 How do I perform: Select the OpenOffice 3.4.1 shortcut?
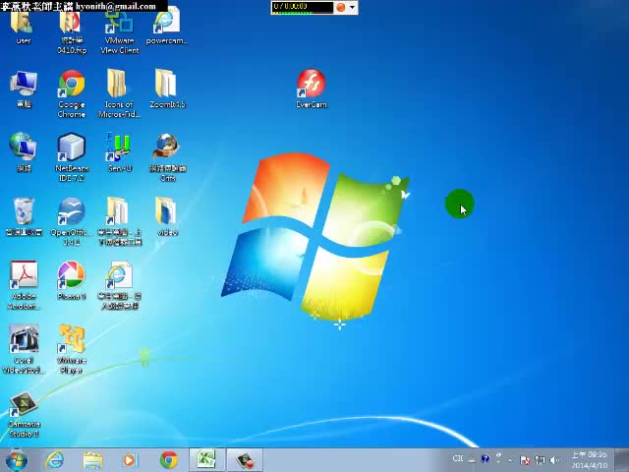tap(72, 221)
